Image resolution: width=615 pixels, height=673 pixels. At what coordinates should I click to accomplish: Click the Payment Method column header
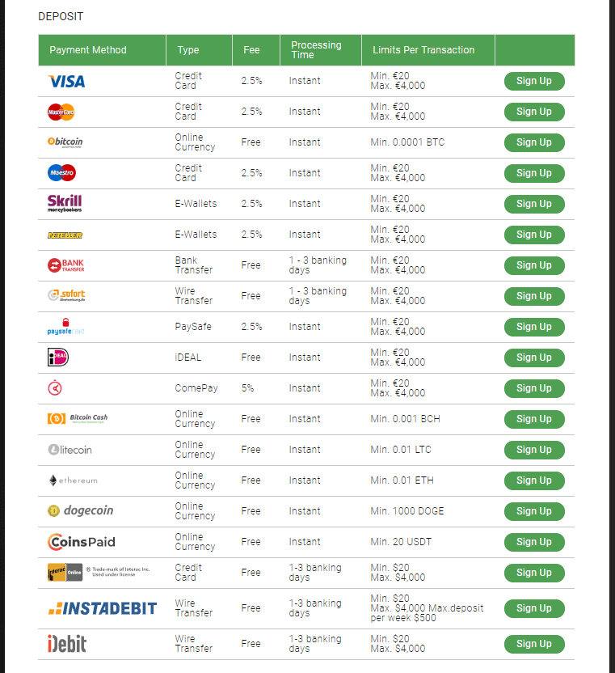(x=88, y=50)
